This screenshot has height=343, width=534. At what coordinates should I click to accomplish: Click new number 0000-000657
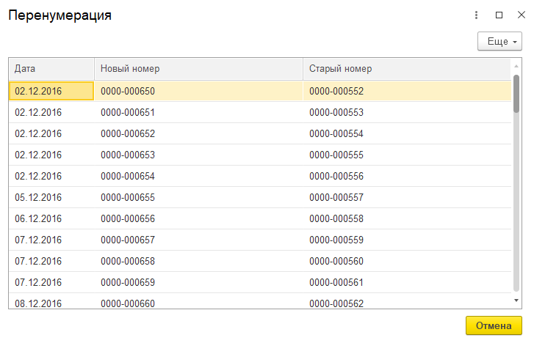(x=128, y=240)
